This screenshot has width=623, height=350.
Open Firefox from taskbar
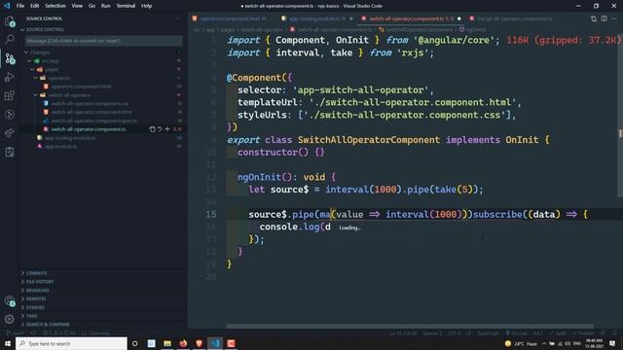click(183, 343)
